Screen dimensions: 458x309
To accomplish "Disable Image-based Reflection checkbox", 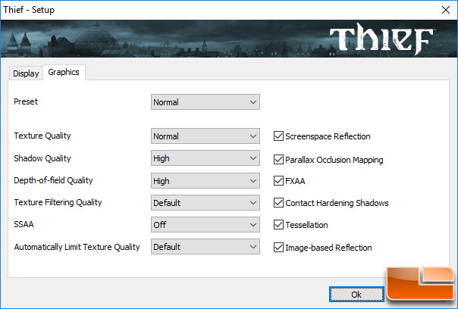I will pyautogui.click(x=278, y=248).
